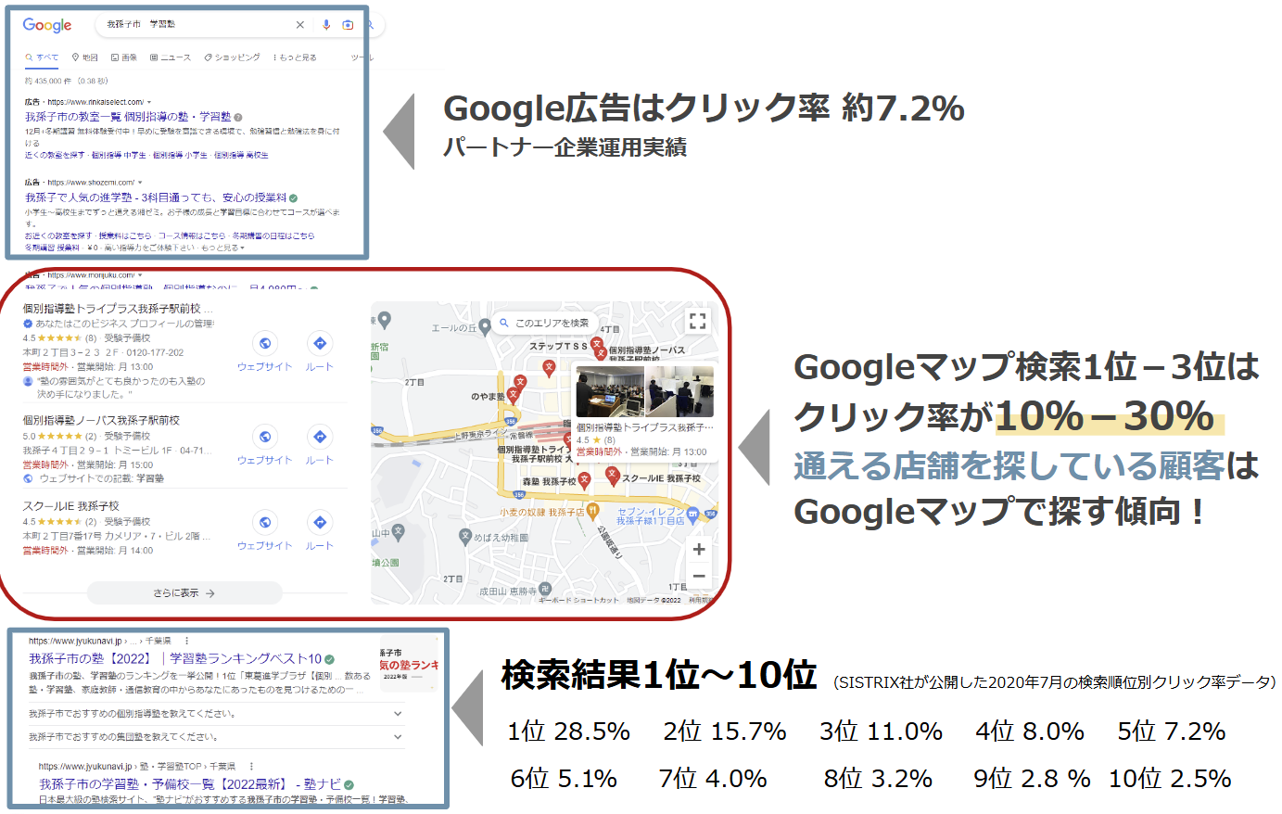Click map pin for スクールIE 我孫子校
Screen dimensions: 1282x814
coord(612,474)
